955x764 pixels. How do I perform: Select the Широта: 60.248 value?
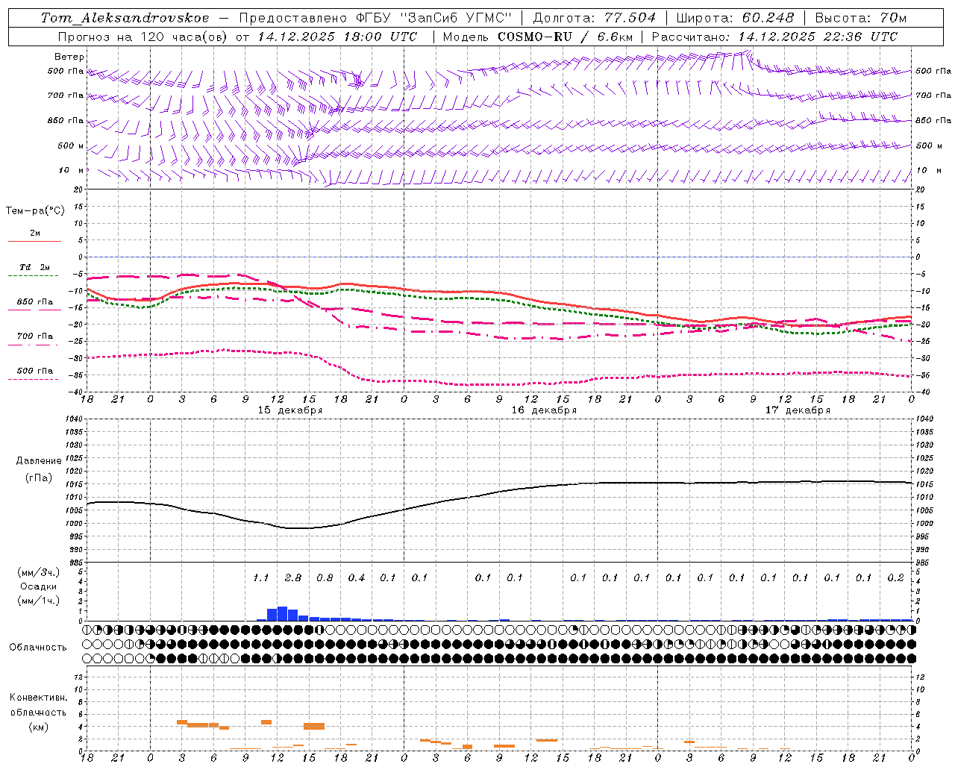click(x=735, y=18)
